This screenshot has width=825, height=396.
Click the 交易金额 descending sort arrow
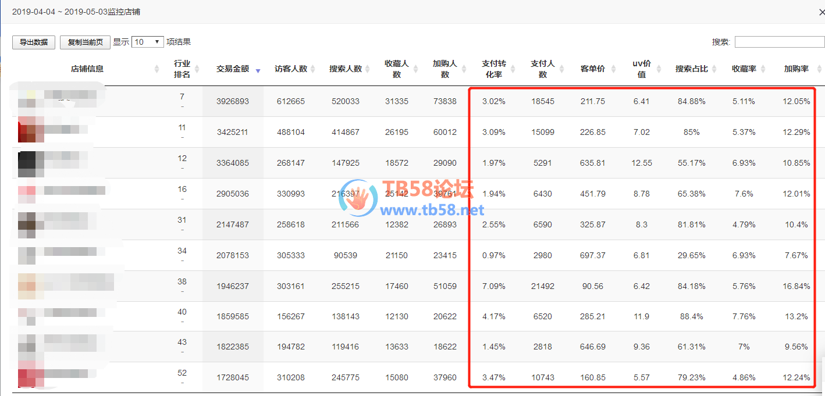pyautogui.click(x=258, y=70)
